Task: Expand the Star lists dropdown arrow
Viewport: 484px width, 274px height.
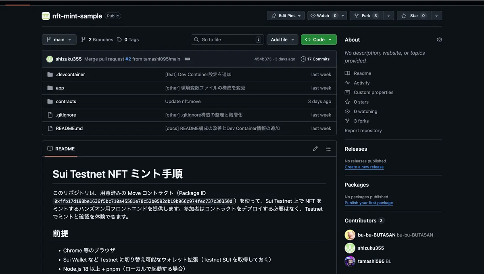Action: pos(436,16)
